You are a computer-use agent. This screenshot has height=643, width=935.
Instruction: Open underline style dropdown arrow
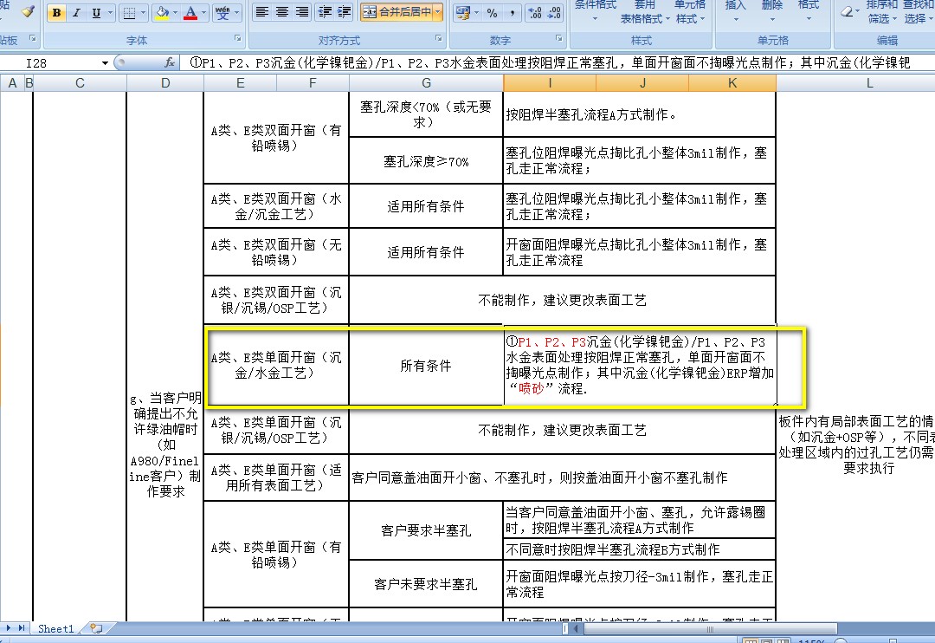point(110,12)
